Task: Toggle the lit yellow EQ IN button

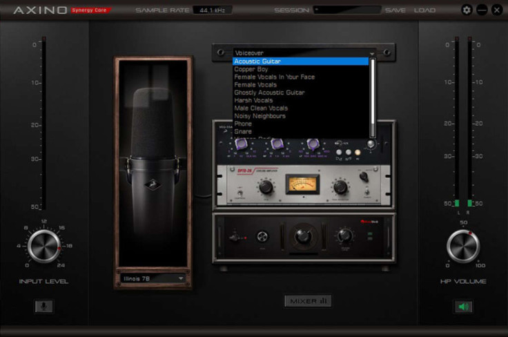Action: [x=358, y=152]
